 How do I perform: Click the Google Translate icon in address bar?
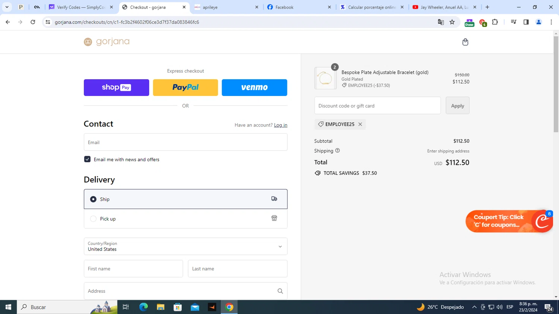[x=441, y=22]
